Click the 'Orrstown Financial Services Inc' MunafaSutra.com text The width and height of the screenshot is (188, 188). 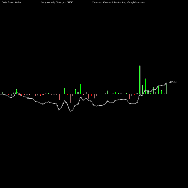(x=118, y=2)
